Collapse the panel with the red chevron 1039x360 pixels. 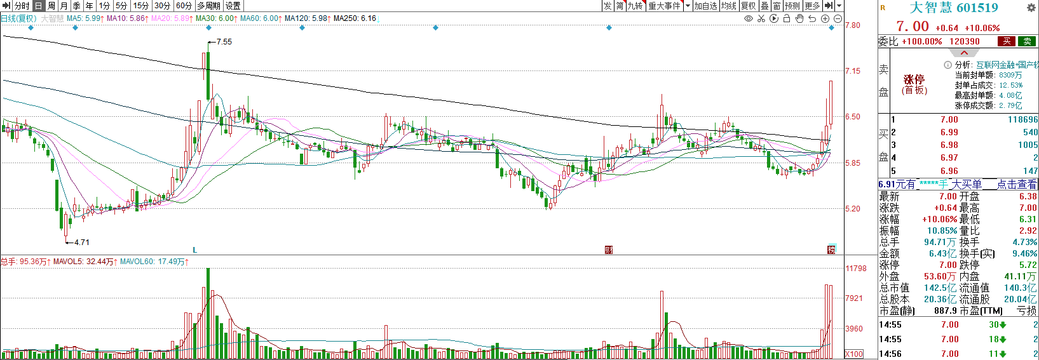(x=964, y=53)
